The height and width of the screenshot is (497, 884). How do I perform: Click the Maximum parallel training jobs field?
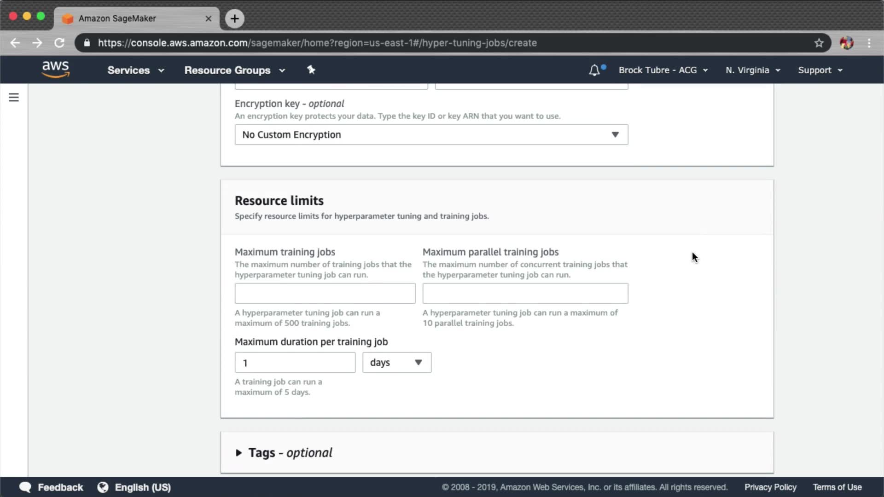click(525, 294)
